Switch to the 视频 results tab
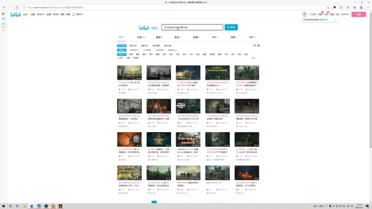372x209 pixels. 141,37
